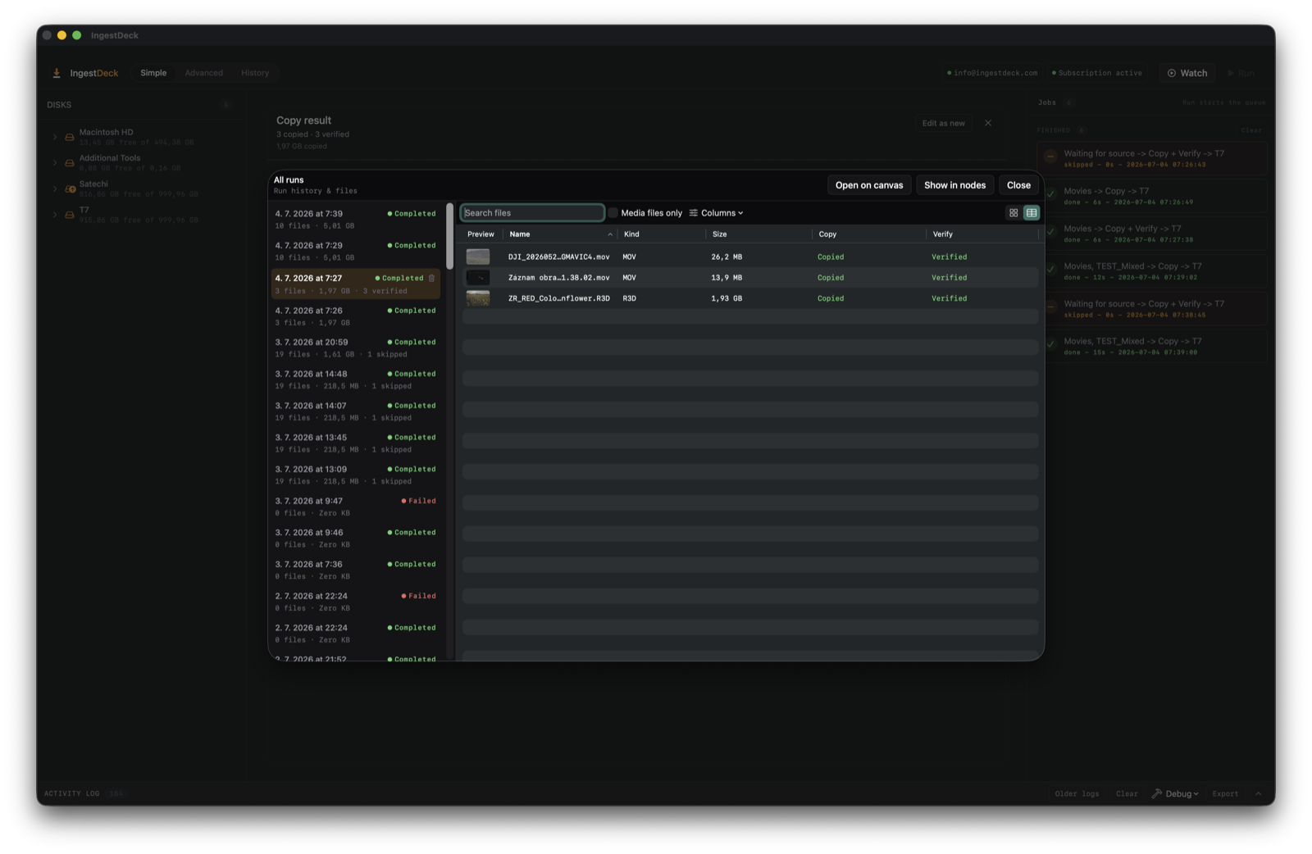Click the Macintosh HD disk icon

pyautogui.click(x=70, y=137)
